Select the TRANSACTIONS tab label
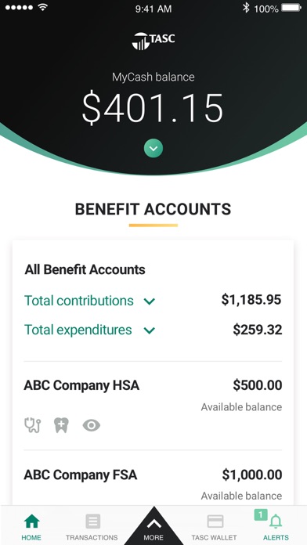 point(92,537)
